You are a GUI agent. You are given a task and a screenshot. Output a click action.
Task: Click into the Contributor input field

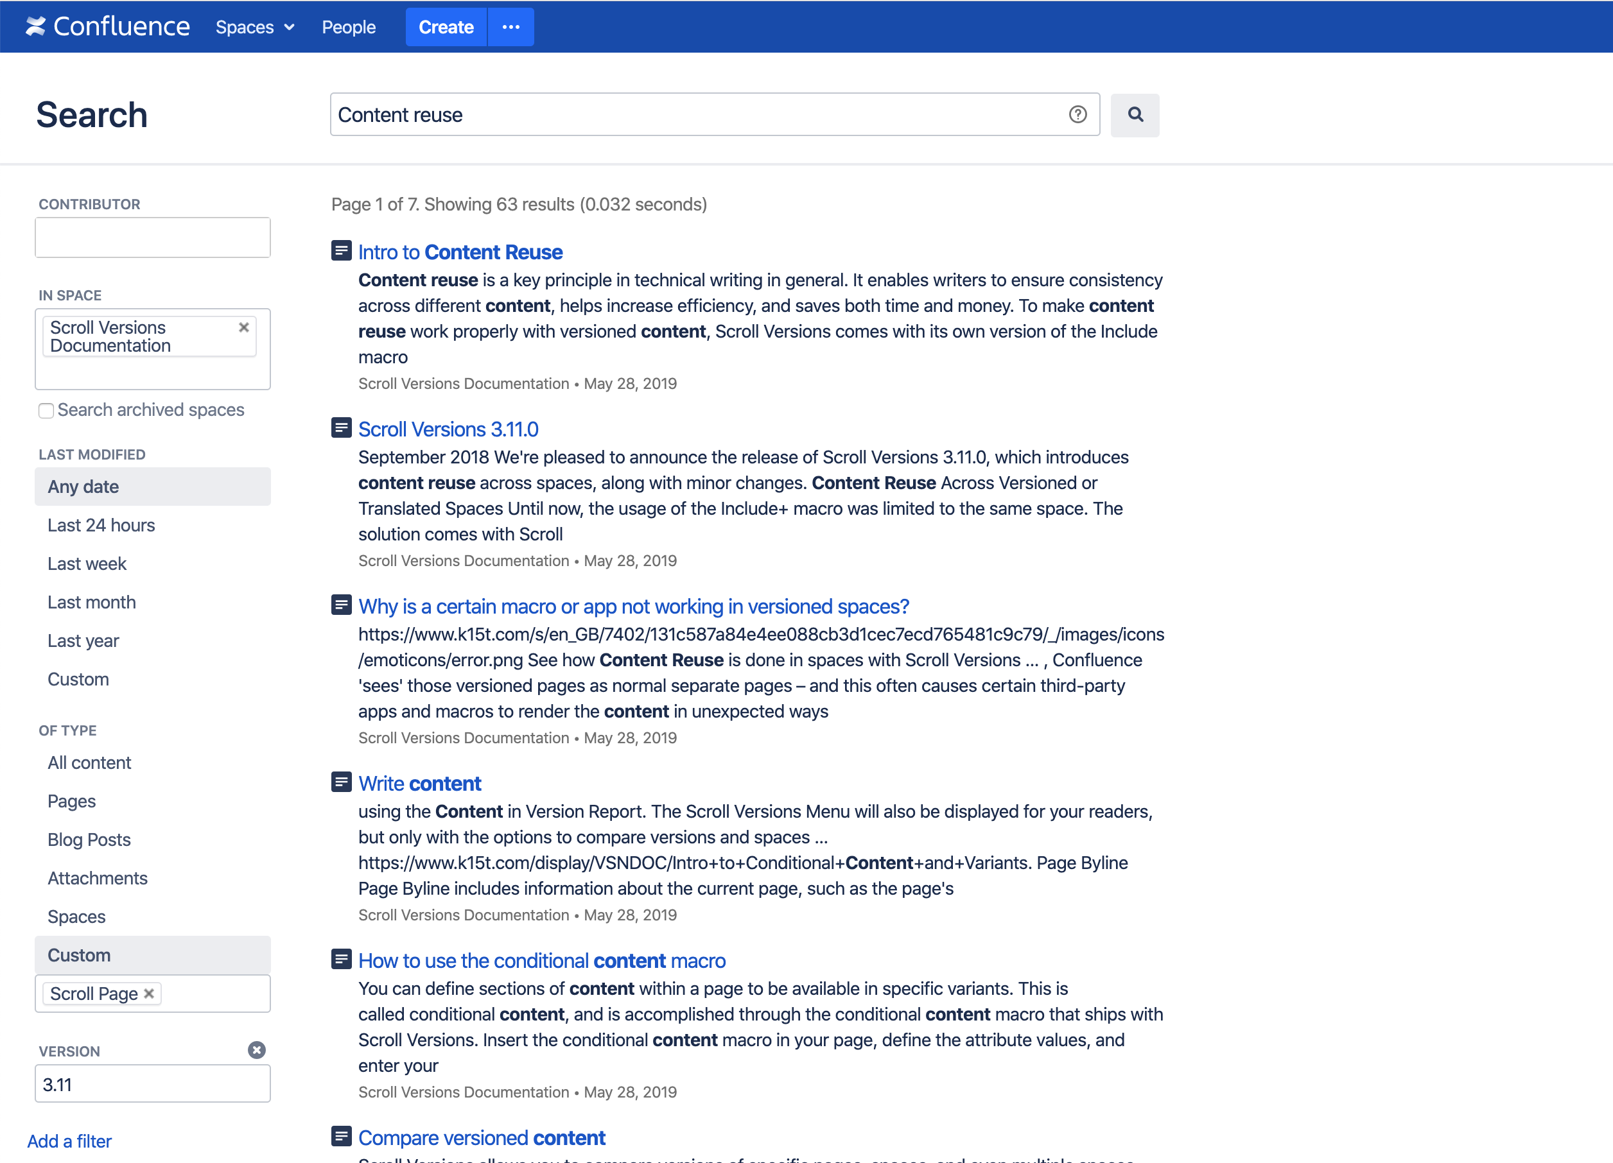pyautogui.click(x=152, y=237)
